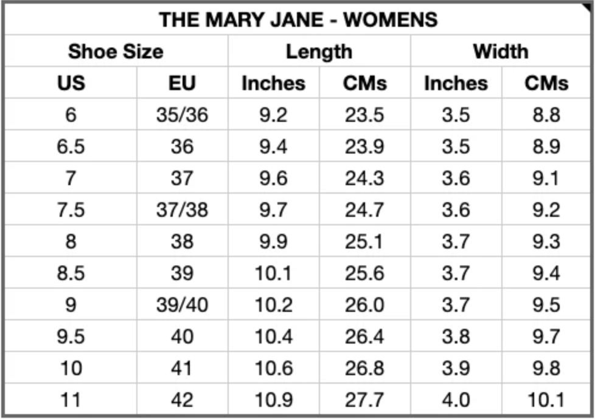Click the black corner triangle marker
This screenshot has width=595, height=419.
pos(590,5)
